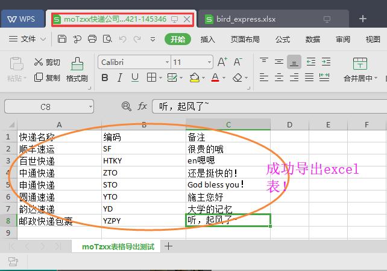Screen dimensions: 387x271
Task: Click the decrease indent icon
Action: click(x=310, y=61)
